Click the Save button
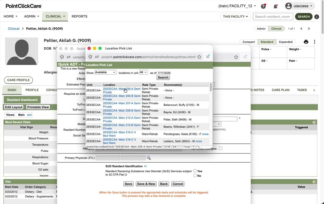 (128, 184)
